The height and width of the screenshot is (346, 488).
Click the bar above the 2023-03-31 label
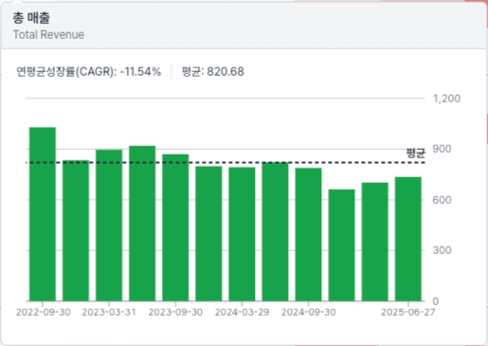pyautogui.click(x=109, y=225)
